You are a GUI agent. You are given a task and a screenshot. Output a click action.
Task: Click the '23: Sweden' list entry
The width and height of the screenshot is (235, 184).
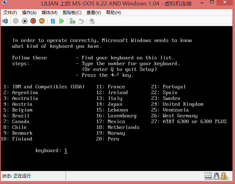[x=165, y=99]
